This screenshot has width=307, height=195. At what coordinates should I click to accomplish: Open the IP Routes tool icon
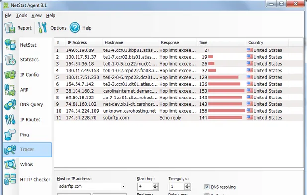(x=10, y=120)
